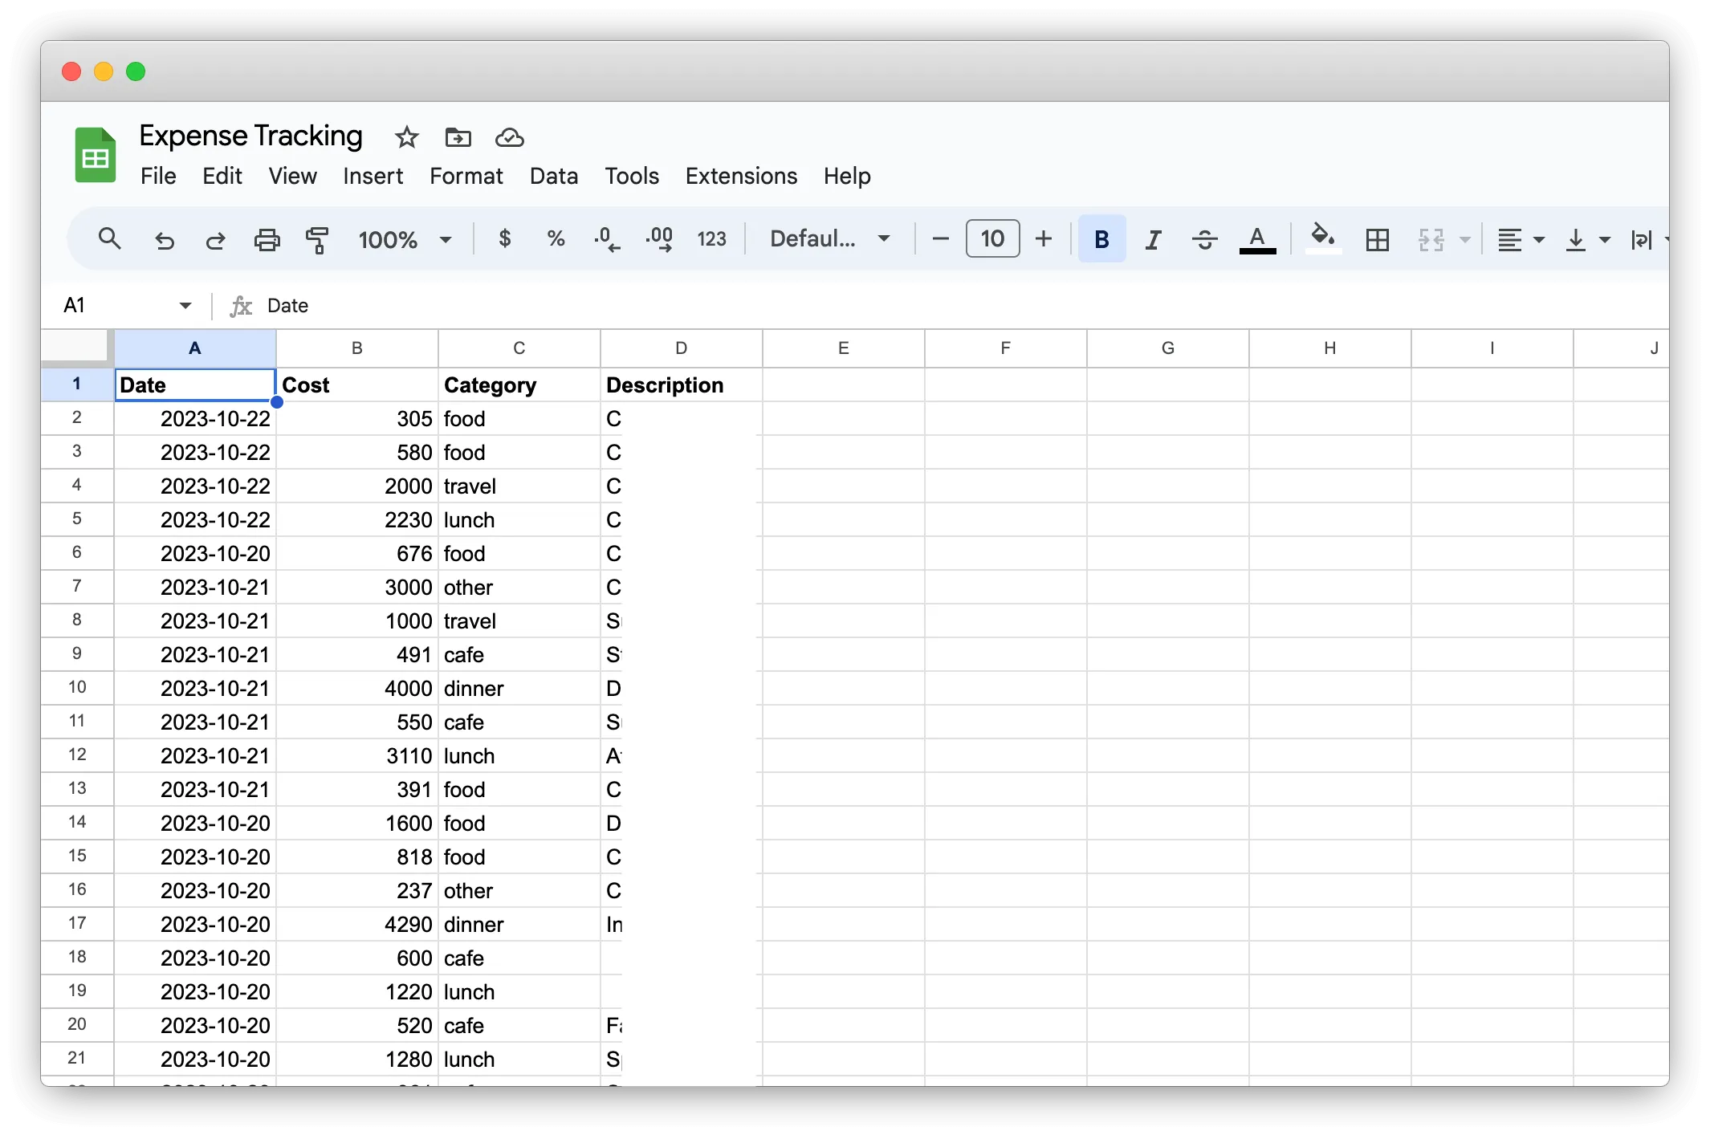
Task: Expand the A1 name box dropdown
Action: (x=185, y=305)
